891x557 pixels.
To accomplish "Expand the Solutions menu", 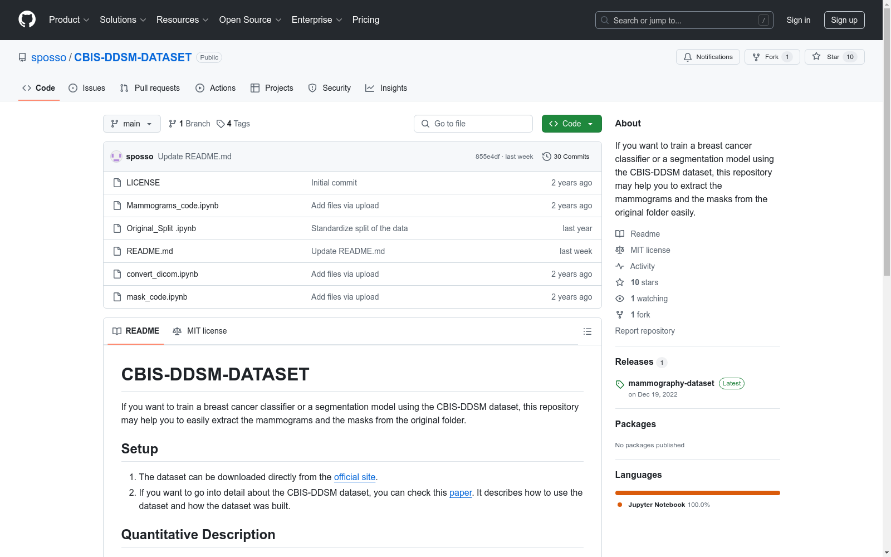I will point(123,19).
